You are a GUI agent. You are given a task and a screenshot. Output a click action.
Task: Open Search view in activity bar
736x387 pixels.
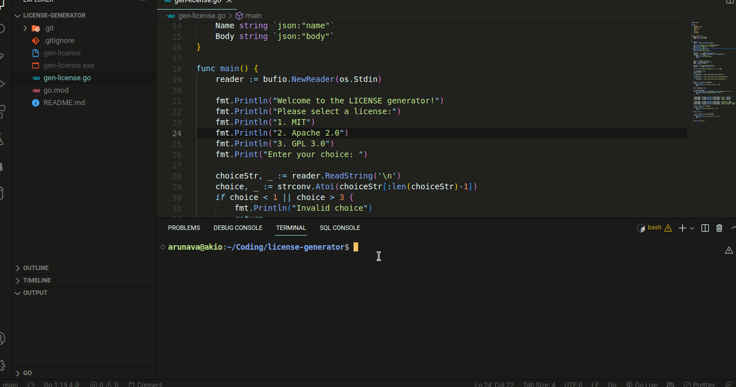2,28
